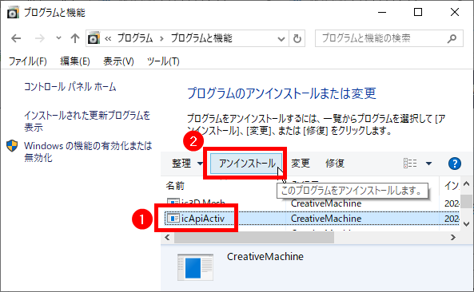474x292 pixels.
Task: Open Help with the blue question icon
Action: 455,164
